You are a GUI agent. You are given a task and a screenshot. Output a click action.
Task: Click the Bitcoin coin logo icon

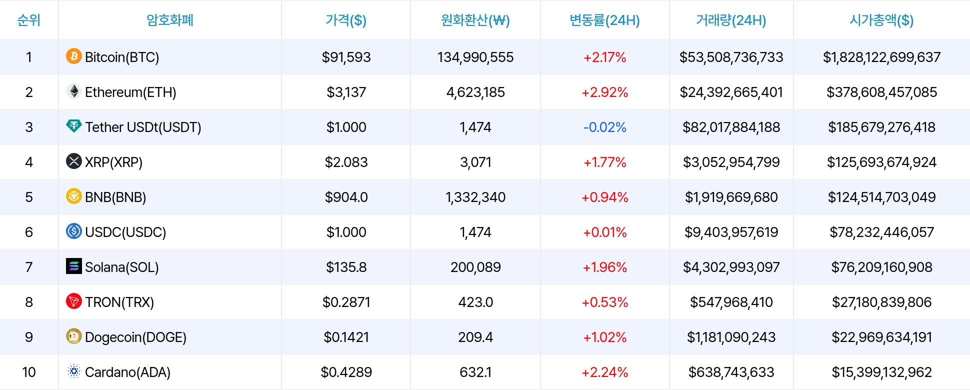coord(74,56)
